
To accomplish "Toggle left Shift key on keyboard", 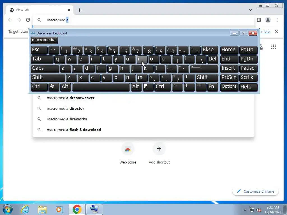I will (x=48, y=78).
